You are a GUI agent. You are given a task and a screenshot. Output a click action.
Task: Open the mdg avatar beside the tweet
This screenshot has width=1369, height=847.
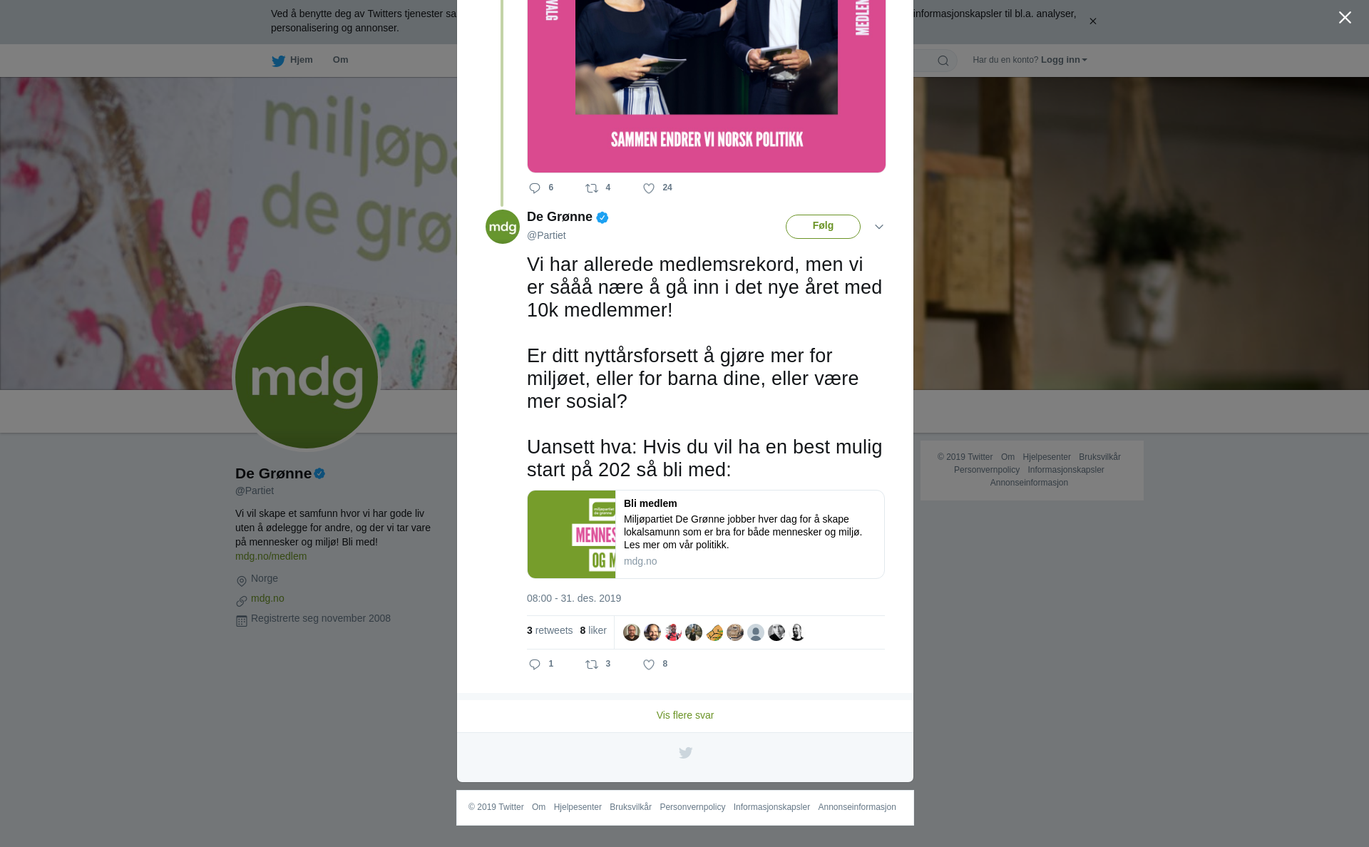coord(503,227)
